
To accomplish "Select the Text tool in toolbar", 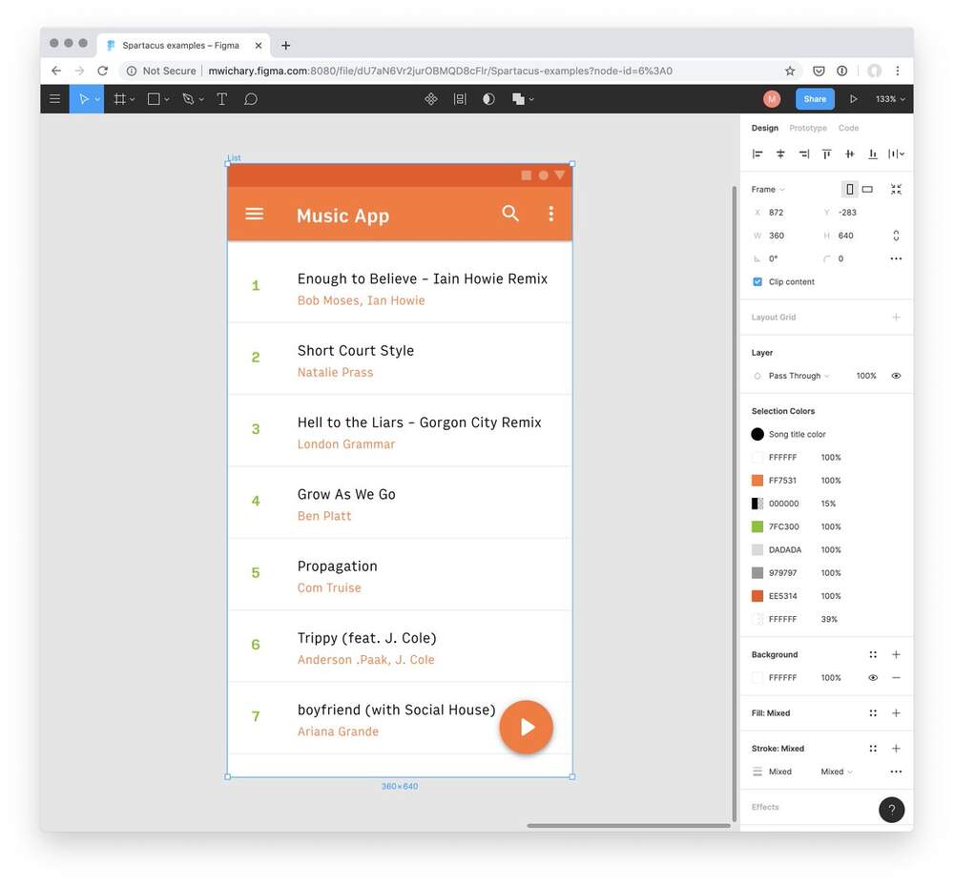I will [x=221, y=99].
